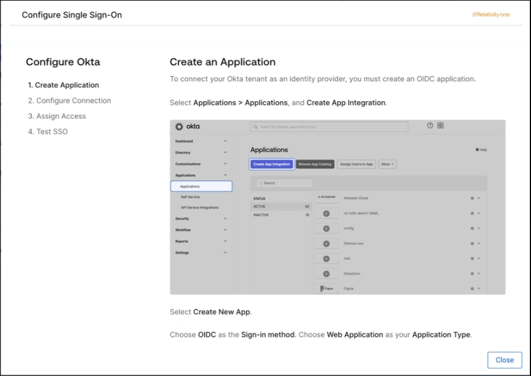Click the Okta logo in the screenshot
This screenshot has width=531, height=376.
coord(187,126)
